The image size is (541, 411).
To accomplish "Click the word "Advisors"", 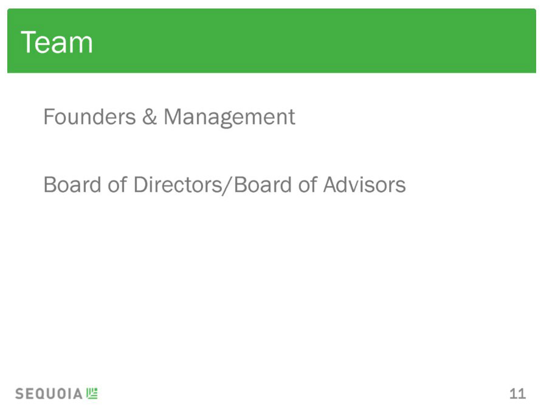I will click(x=364, y=185).
